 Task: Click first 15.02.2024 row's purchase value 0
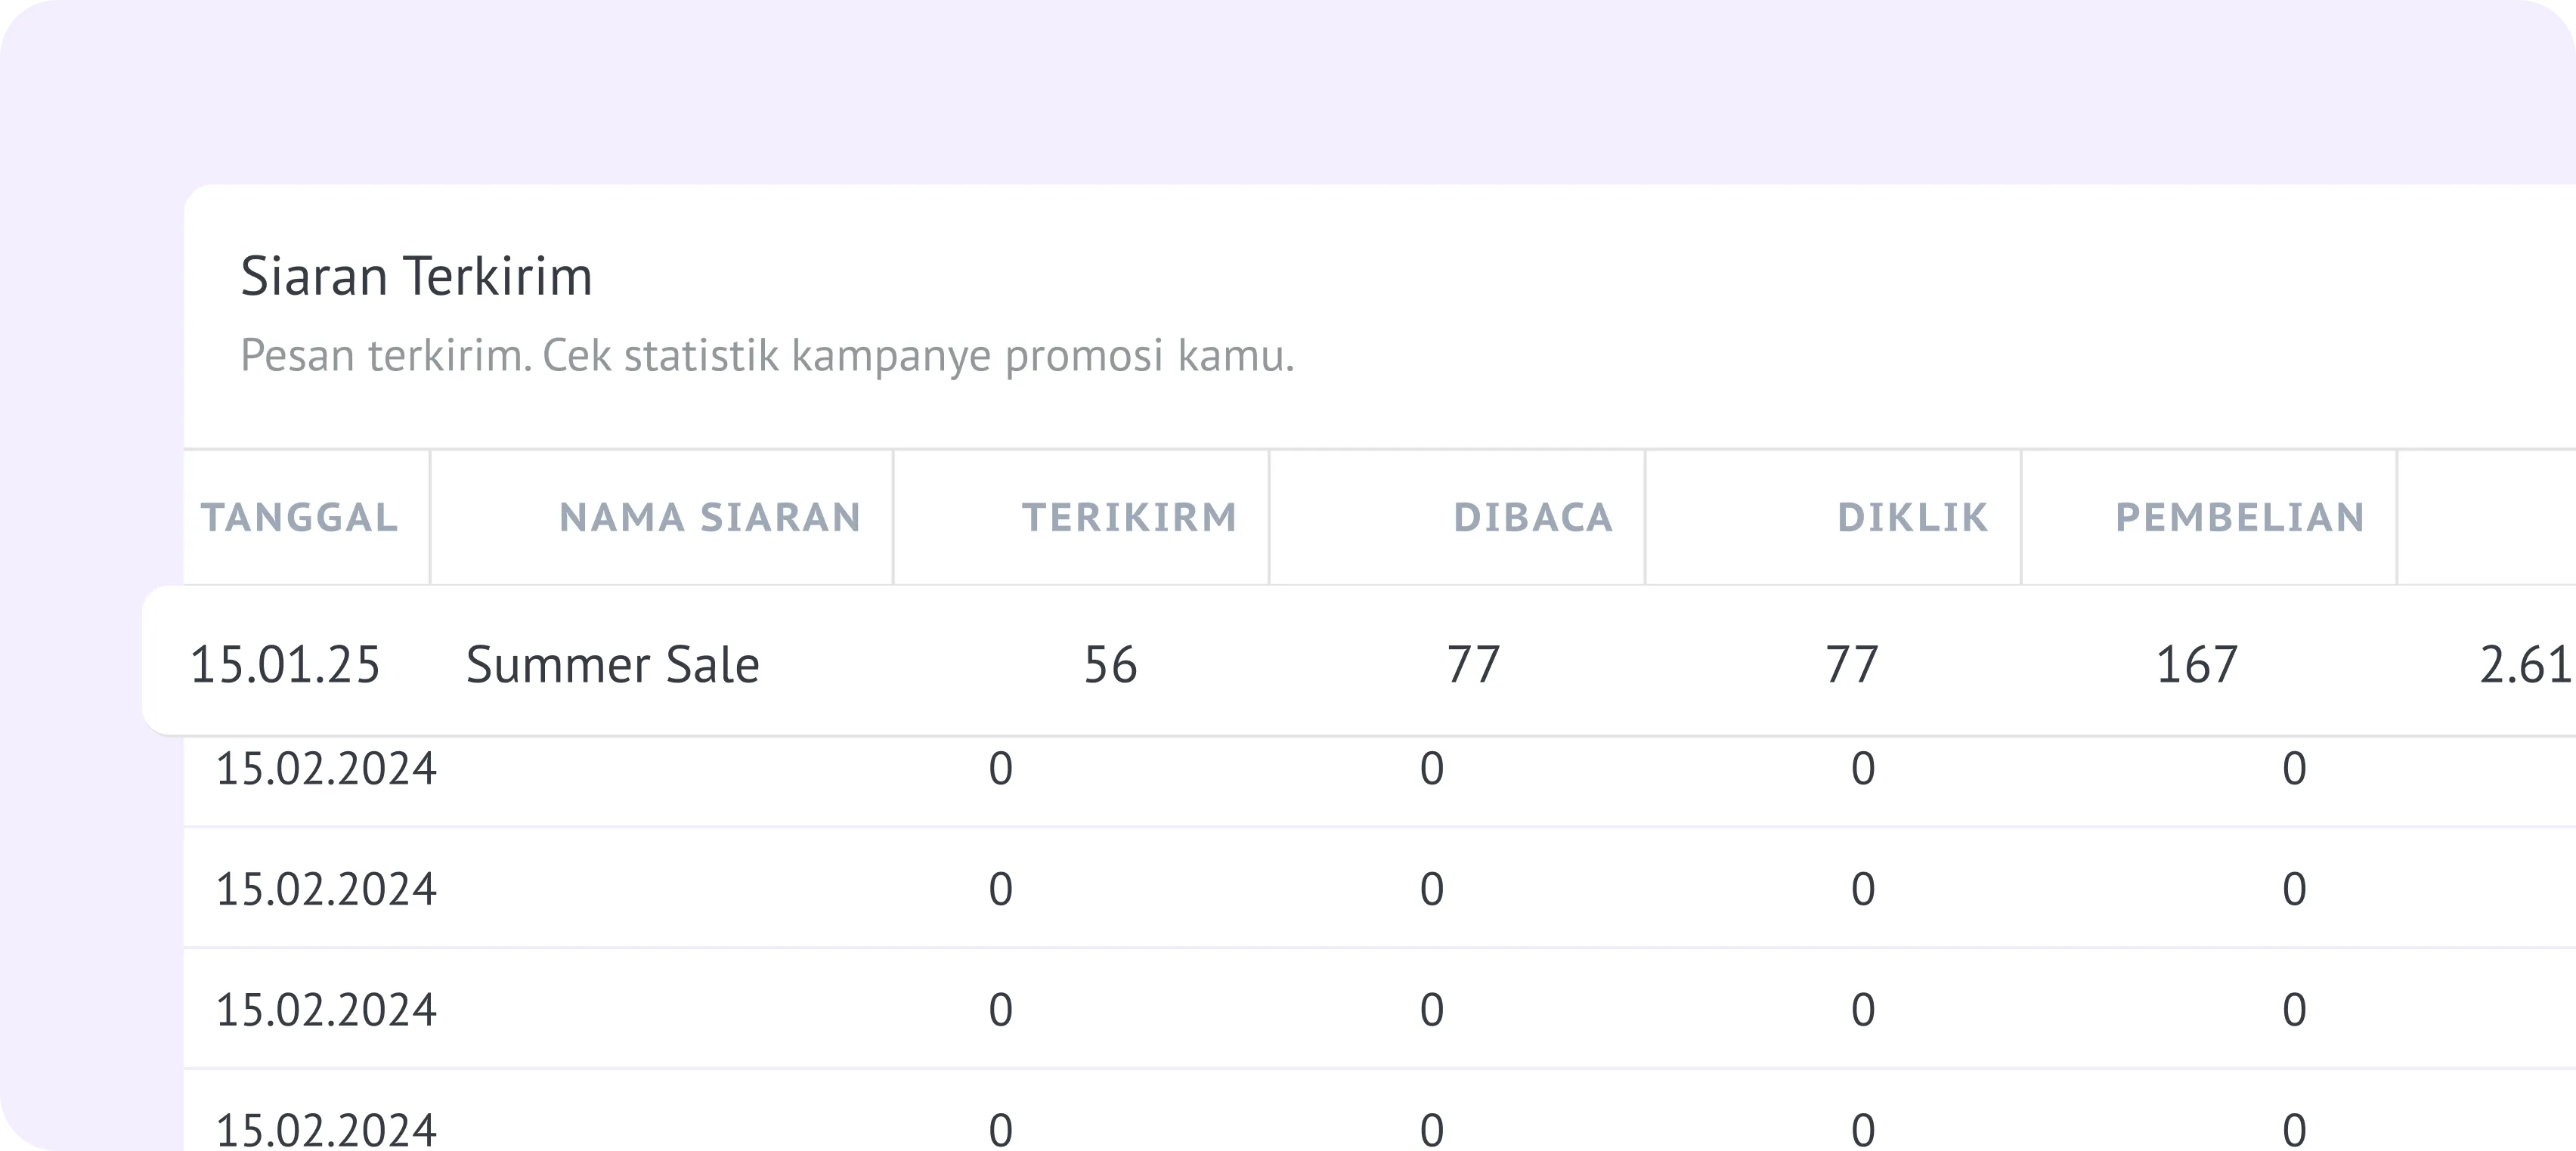click(2294, 769)
